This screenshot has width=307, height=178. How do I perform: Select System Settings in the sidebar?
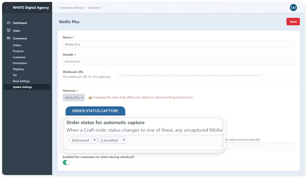click(x=22, y=87)
